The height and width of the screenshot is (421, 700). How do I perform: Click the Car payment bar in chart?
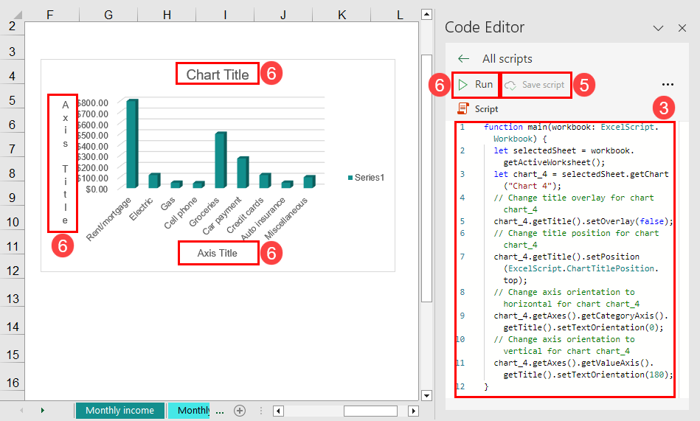point(243,173)
